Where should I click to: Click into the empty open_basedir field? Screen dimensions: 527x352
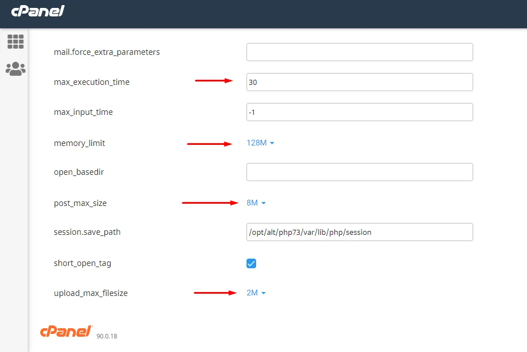click(360, 172)
